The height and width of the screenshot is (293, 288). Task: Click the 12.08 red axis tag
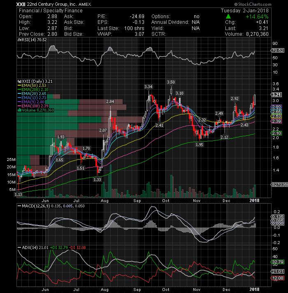[278, 278]
